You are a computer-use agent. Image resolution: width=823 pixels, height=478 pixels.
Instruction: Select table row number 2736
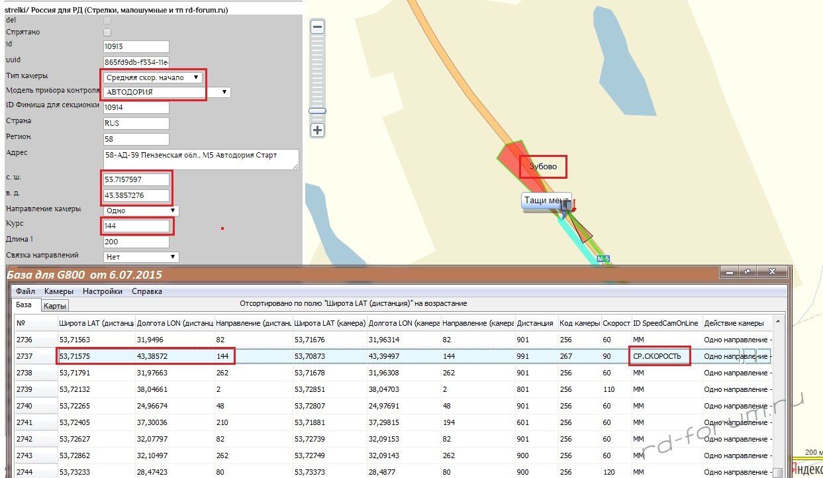(393, 340)
